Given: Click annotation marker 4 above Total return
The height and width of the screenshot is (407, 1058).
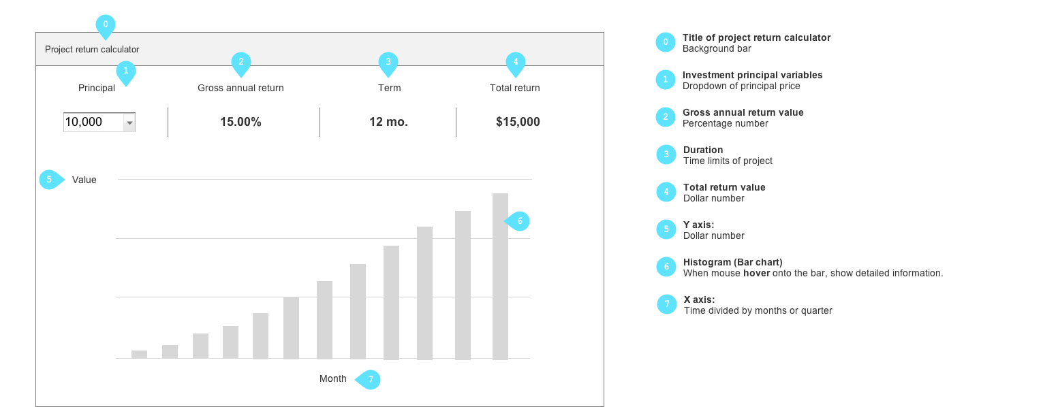Looking at the screenshot, I should pos(516,62).
